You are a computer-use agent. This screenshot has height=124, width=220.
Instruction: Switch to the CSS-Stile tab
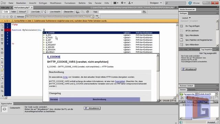point(183,50)
